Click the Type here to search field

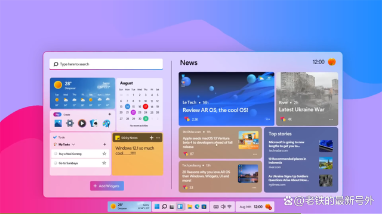pos(106,64)
